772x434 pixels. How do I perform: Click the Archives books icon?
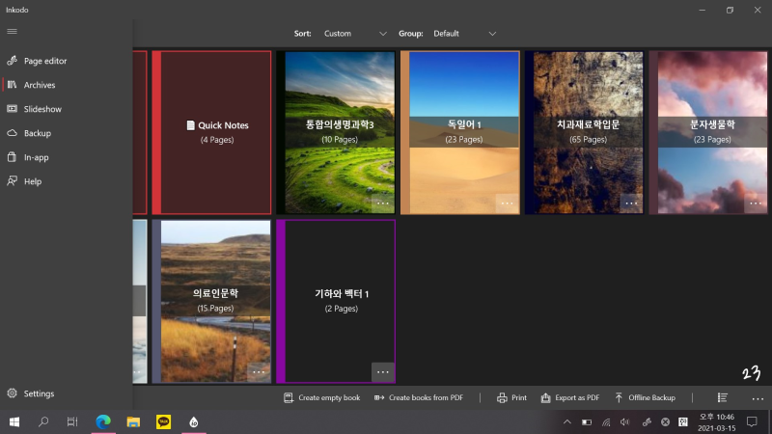[12, 85]
